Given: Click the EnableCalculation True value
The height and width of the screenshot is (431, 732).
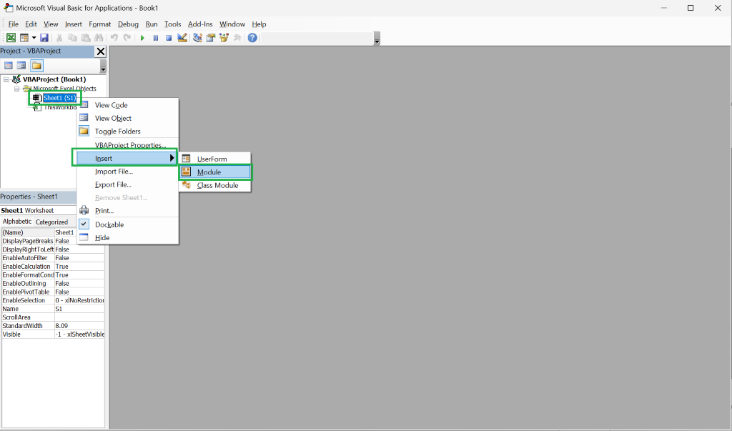Looking at the screenshot, I should [79, 267].
